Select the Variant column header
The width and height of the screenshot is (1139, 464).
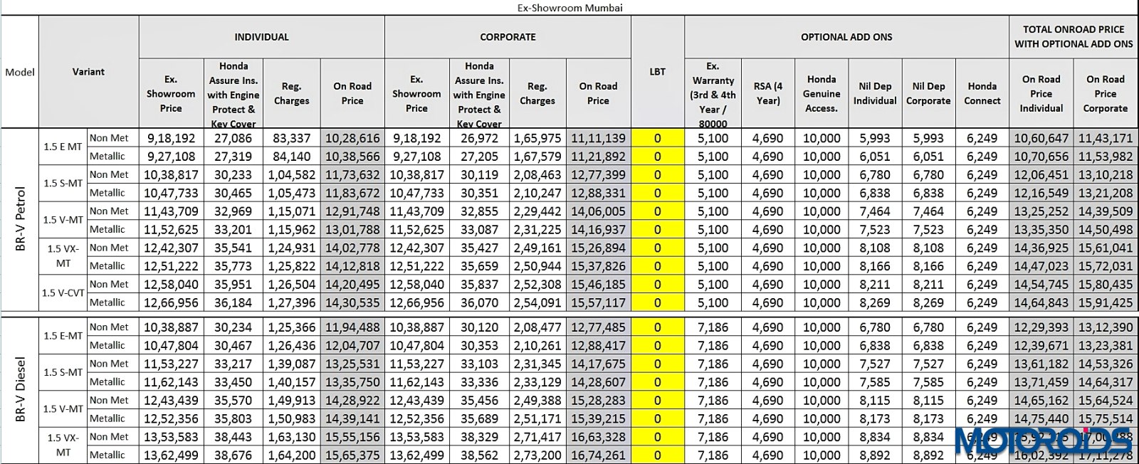[88, 72]
